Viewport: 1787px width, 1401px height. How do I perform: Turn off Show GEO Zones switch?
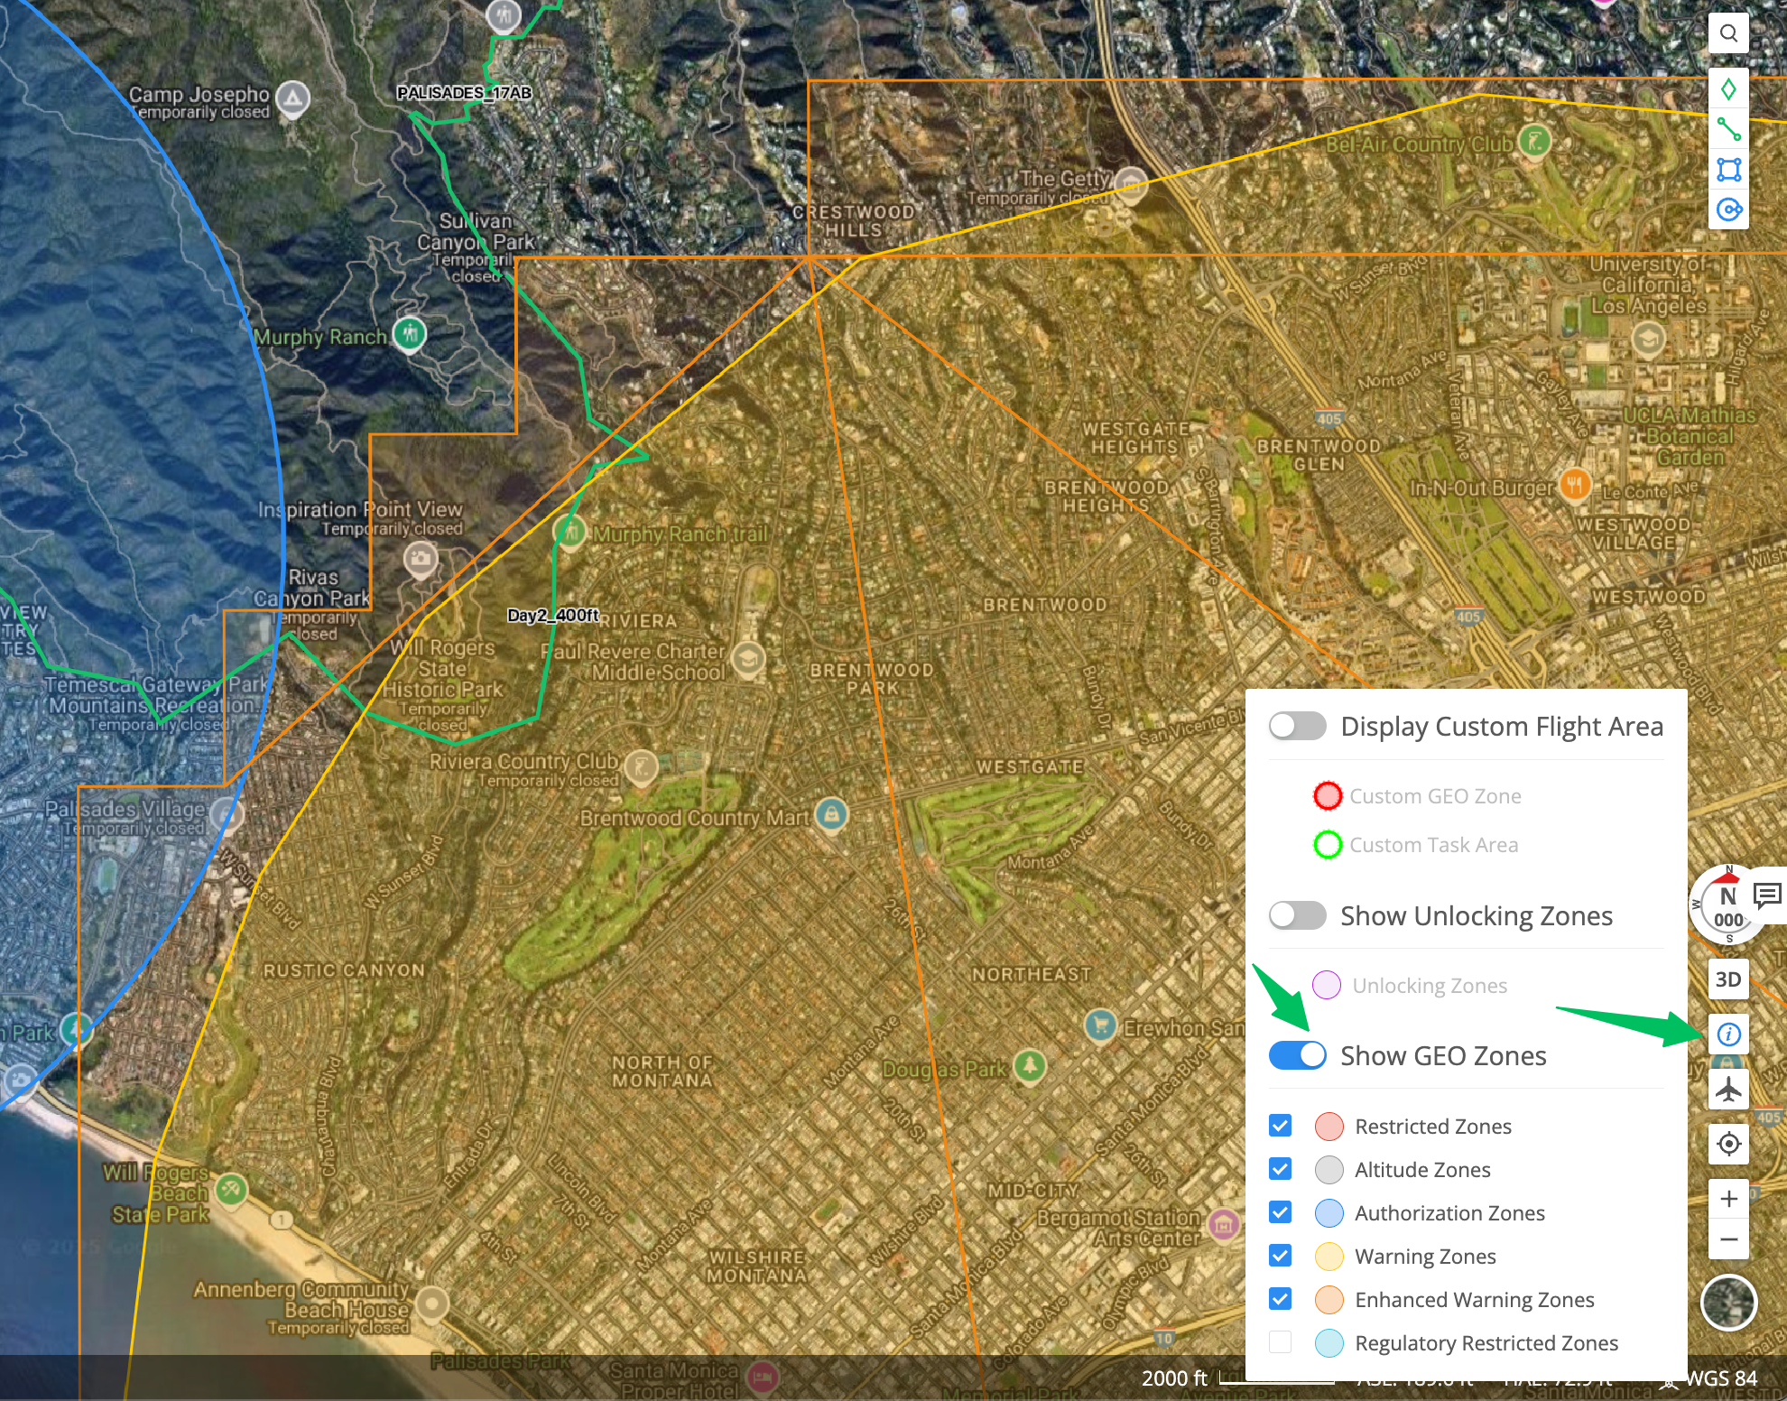click(1297, 1055)
